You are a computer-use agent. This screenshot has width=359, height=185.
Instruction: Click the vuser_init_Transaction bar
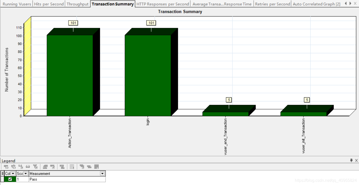(x=303, y=114)
